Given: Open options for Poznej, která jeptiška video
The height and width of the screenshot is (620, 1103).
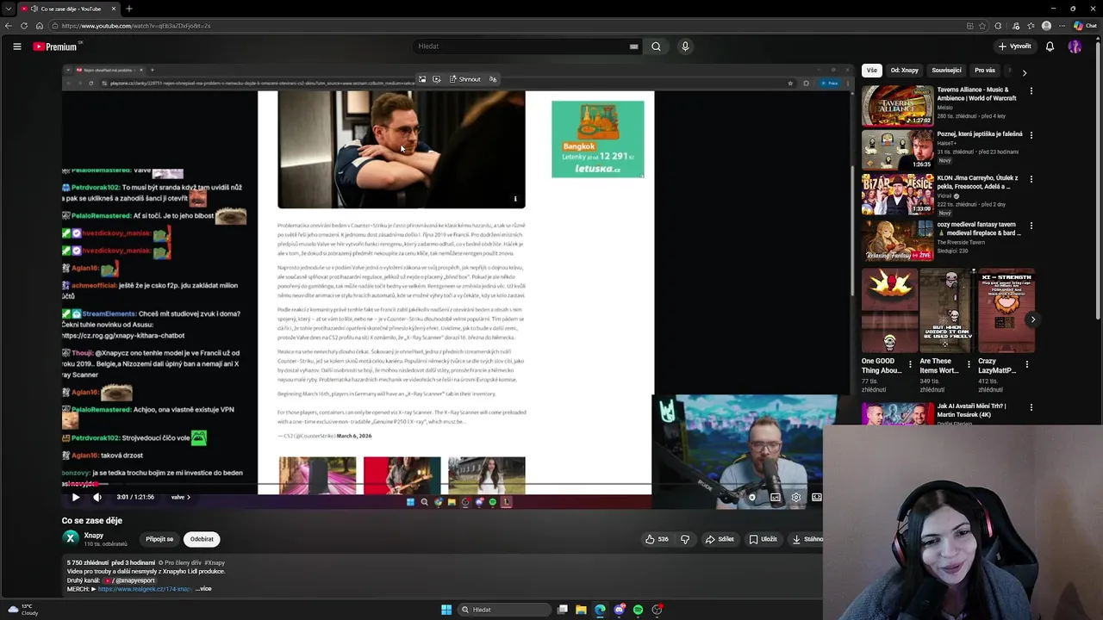Looking at the screenshot, I should click(x=1031, y=135).
